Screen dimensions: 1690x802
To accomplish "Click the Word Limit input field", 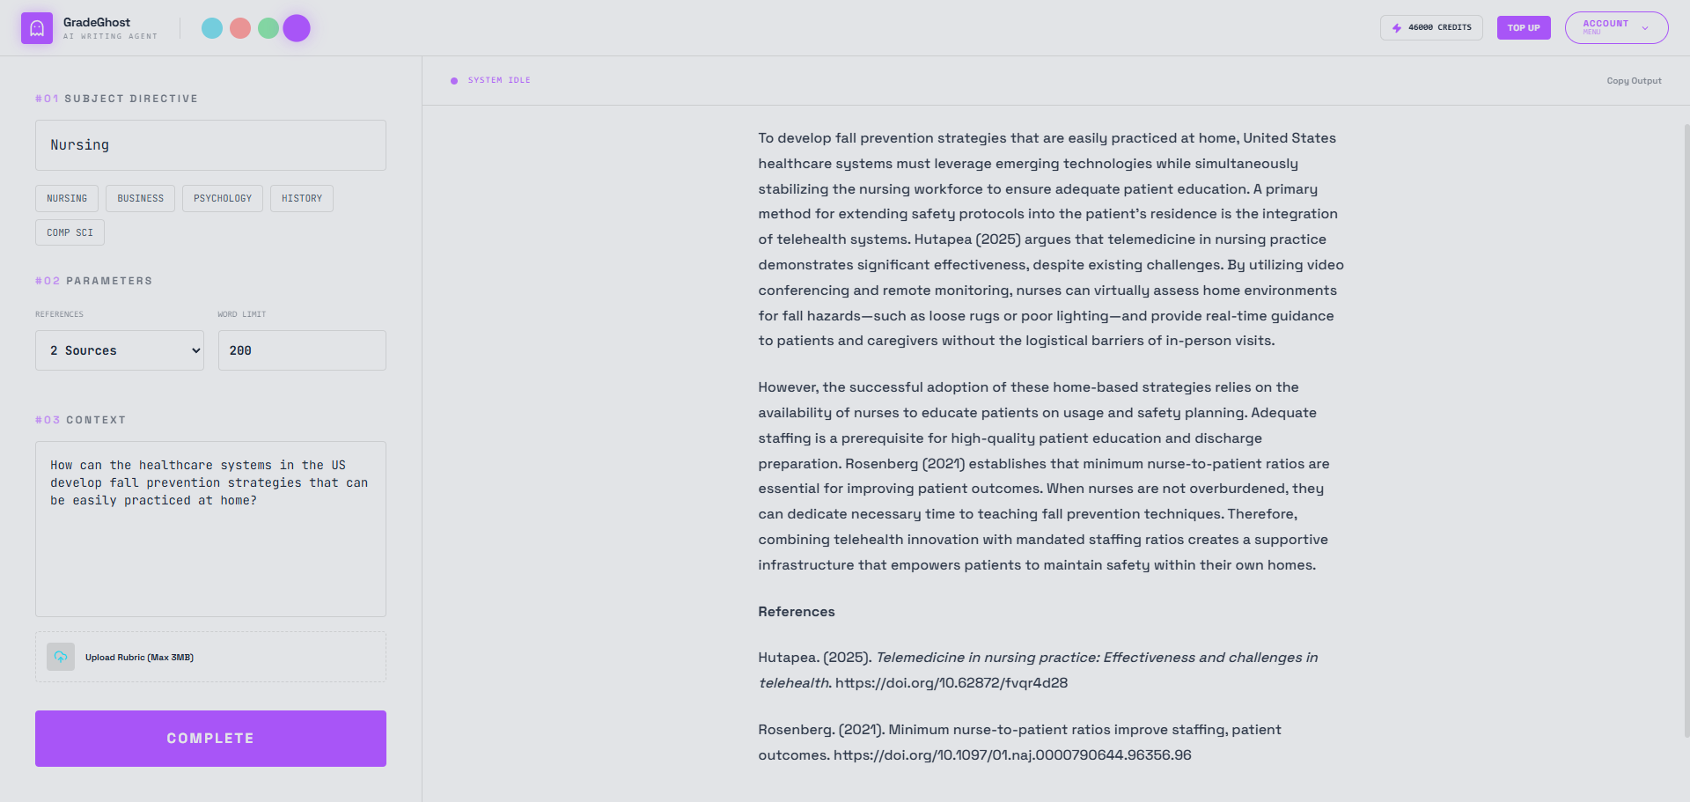I will point(302,350).
